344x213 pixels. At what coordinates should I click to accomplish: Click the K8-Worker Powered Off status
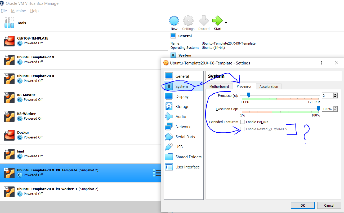tap(33, 119)
